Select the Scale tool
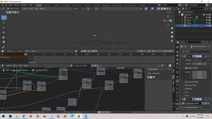Image resolution: width=212 pixels, height=119 pixels. click(x=4, y=37)
